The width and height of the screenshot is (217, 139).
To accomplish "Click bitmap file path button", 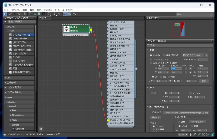I will [x=186, y=113].
